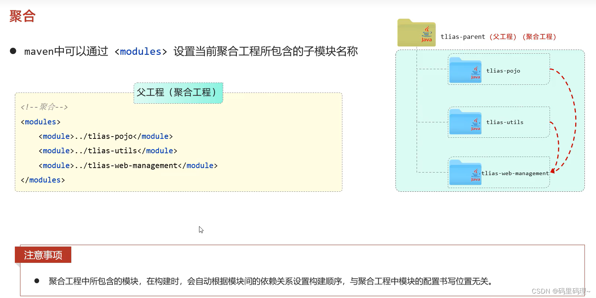Viewport: 596px width, 298px height.
Task: Click the 注意事项 red banner
Action: click(x=43, y=255)
